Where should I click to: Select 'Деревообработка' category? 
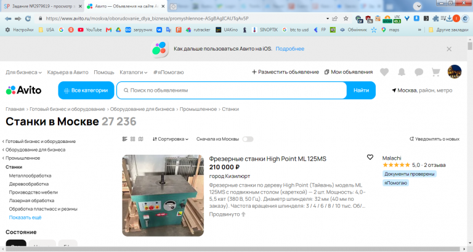point(29,184)
